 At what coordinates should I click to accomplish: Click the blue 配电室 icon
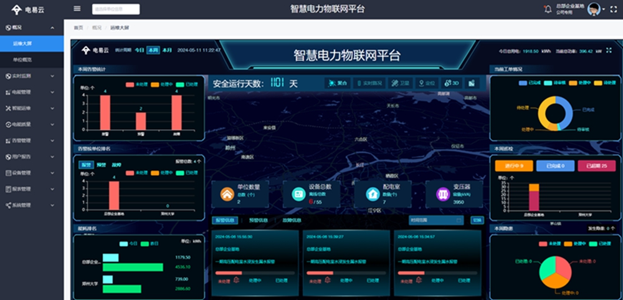point(373,194)
